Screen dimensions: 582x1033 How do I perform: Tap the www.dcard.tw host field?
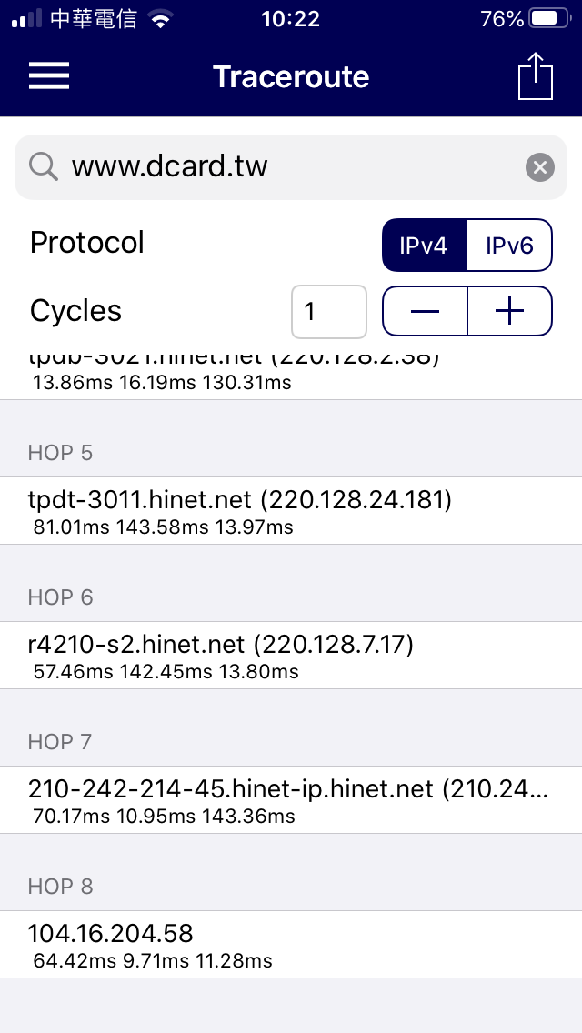(x=291, y=167)
